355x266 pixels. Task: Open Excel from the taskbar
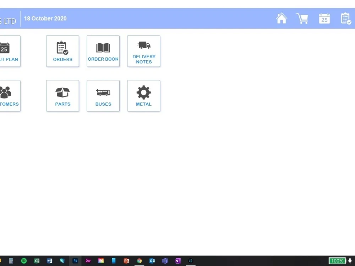click(x=37, y=261)
